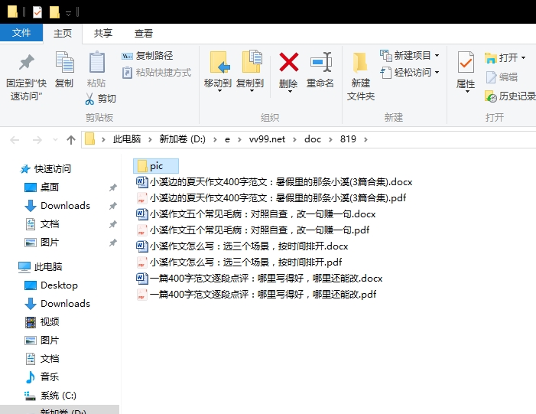The image size is (536, 414).
Task: Navigate to 此电脑 in address path
Action: tap(127, 139)
